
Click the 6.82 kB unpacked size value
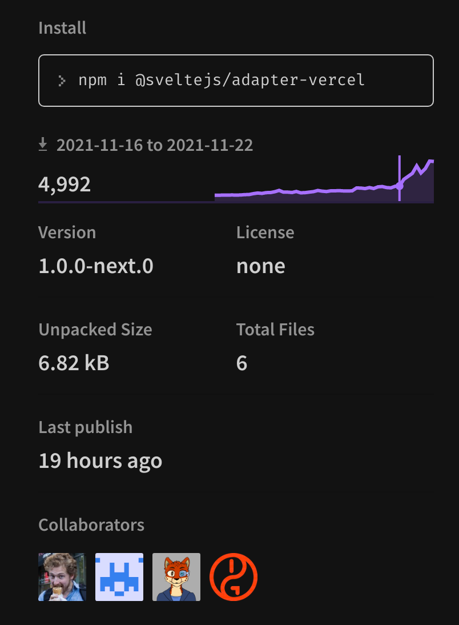click(x=74, y=363)
